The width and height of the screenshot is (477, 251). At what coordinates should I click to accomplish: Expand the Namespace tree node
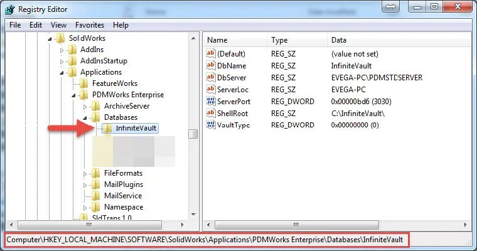(x=85, y=208)
